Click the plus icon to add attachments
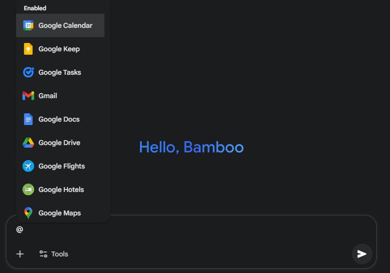Image resolution: width=390 pixels, height=273 pixels. [x=20, y=254]
